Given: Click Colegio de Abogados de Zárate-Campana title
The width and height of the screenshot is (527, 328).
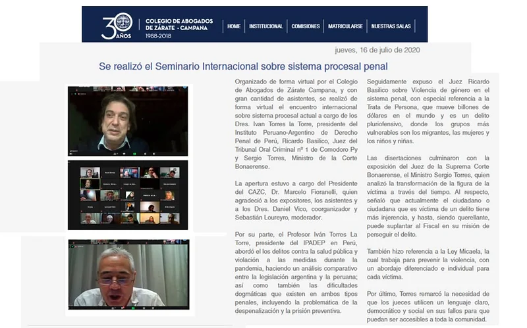Looking at the screenshot, I should coord(179,24).
